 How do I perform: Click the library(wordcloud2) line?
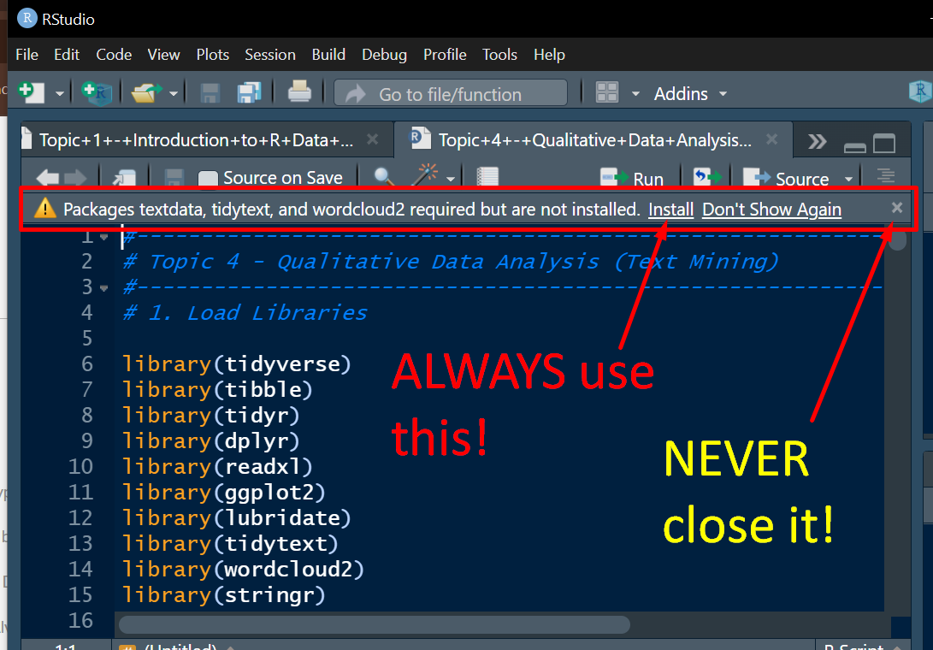click(243, 569)
